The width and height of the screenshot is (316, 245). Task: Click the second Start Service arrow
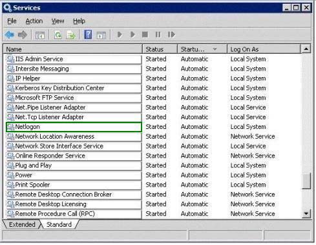click(132, 34)
